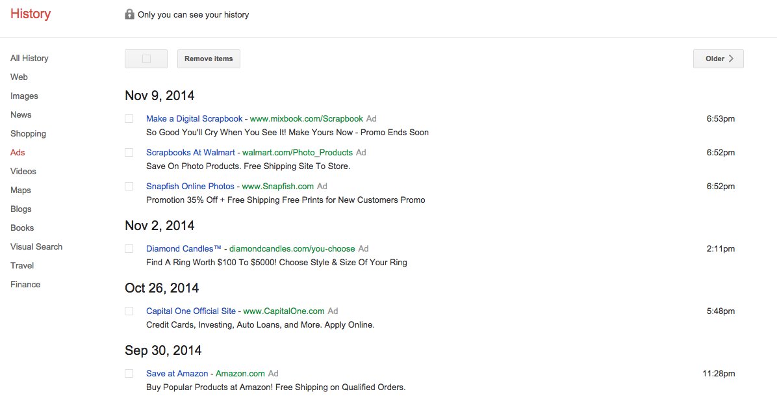Screen dimensions: 777x405
Task: Switch to Web history in sidebar
Action: [19, 77]
